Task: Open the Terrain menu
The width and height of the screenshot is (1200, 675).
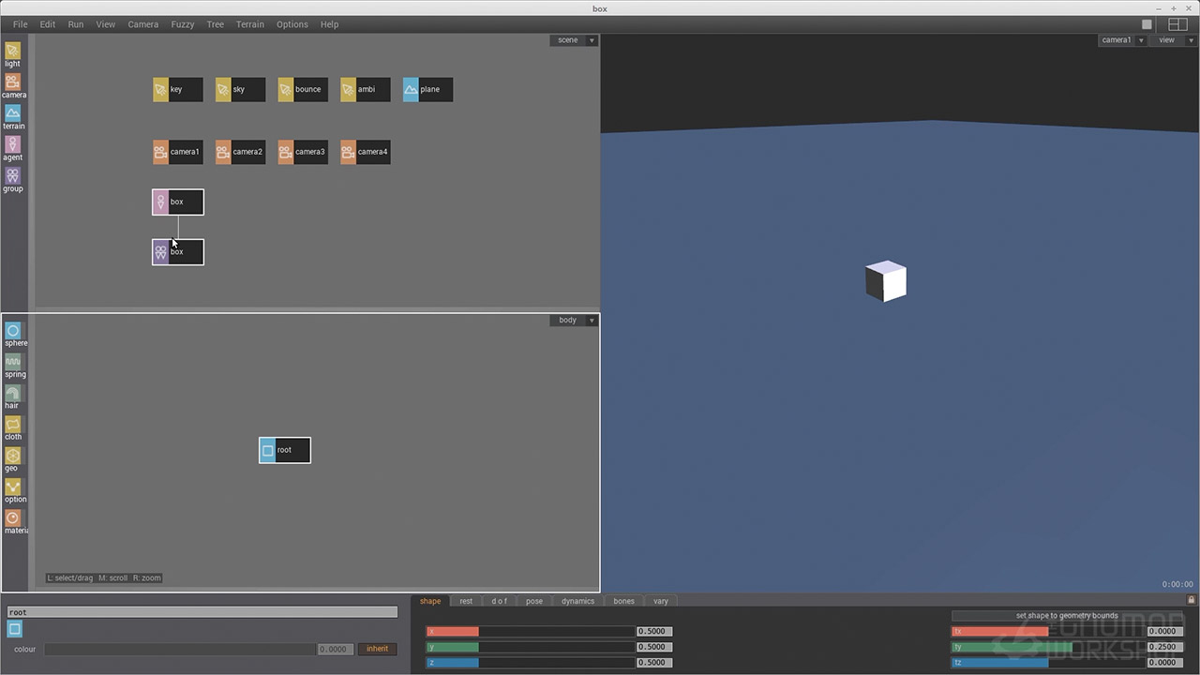Action: [x=249, y=24]
